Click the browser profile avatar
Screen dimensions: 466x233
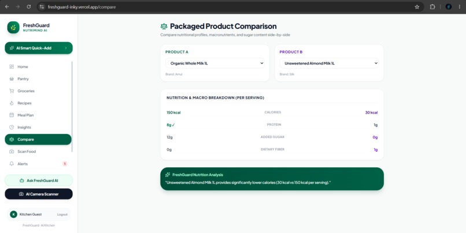click(x=449, y=7)
